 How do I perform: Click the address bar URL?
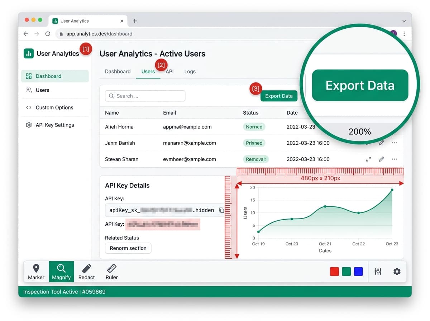99,34
